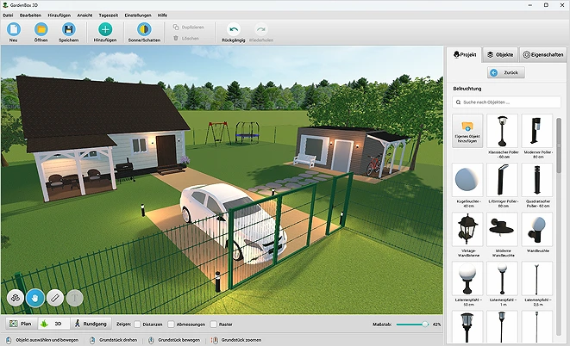Image resolution: width=570 pixels, height=346 pixels.
Task: Click the Beleuchtung category heading
Action: 467,89
